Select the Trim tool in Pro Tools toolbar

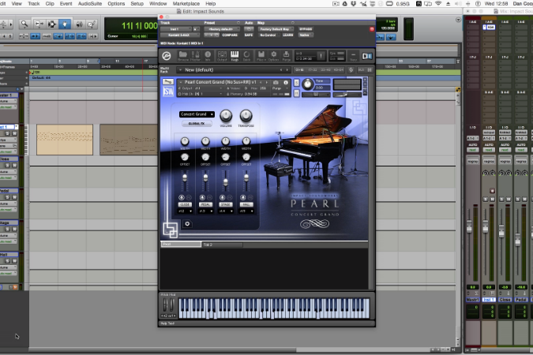(39, 24)
